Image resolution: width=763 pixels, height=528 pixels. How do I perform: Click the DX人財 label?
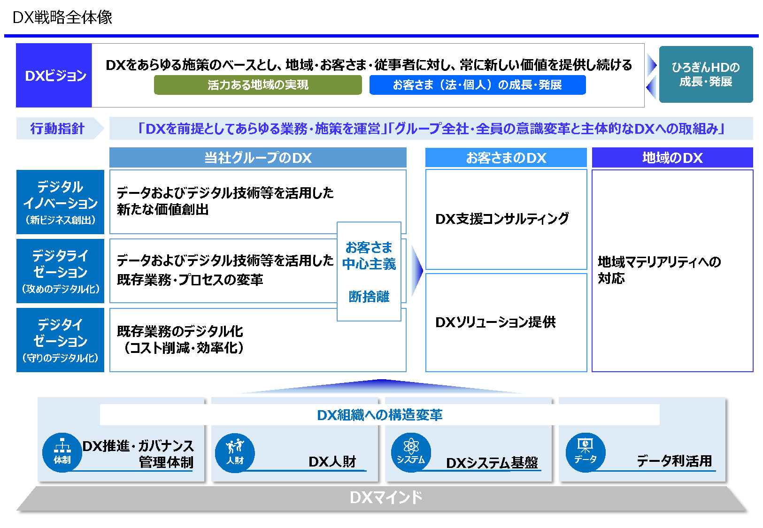click(332, 462)
